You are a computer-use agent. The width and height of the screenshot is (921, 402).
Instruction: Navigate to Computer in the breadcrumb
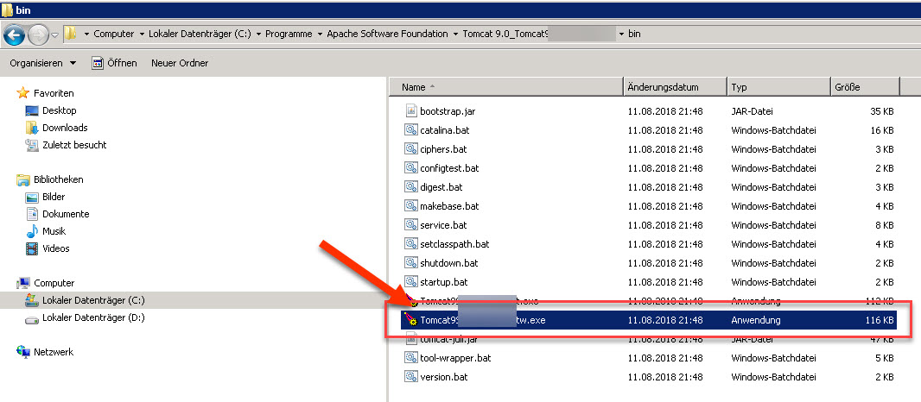pos(114,34)
